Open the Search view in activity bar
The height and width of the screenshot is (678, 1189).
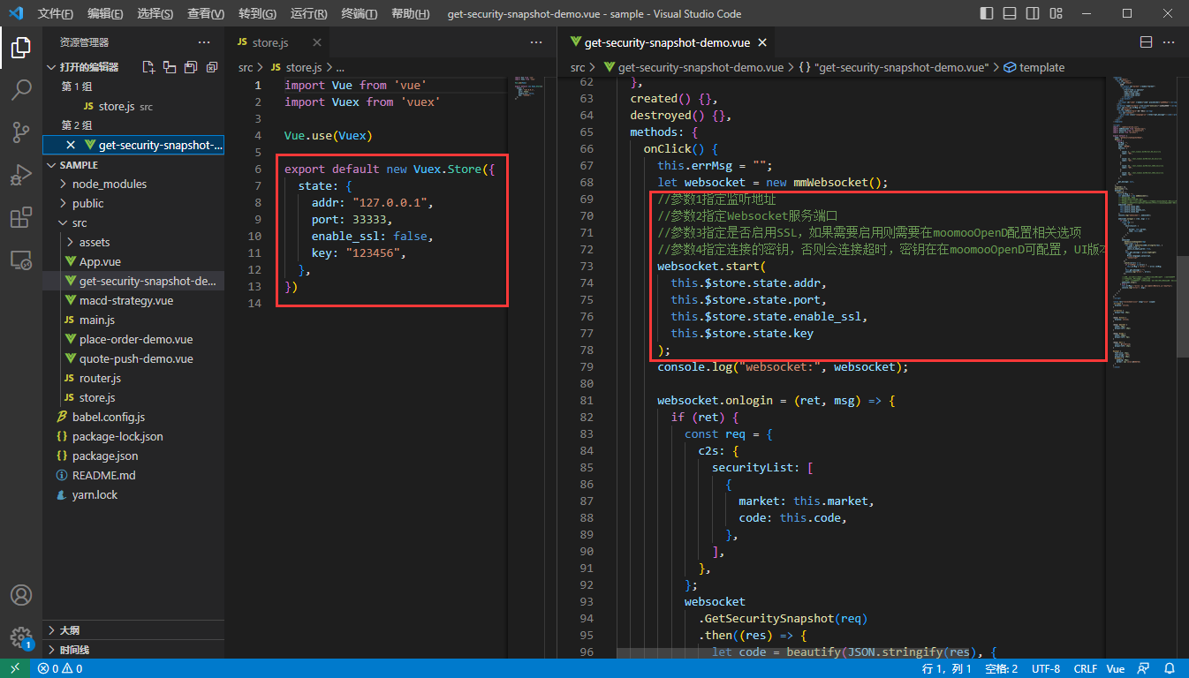click(21, 89)
